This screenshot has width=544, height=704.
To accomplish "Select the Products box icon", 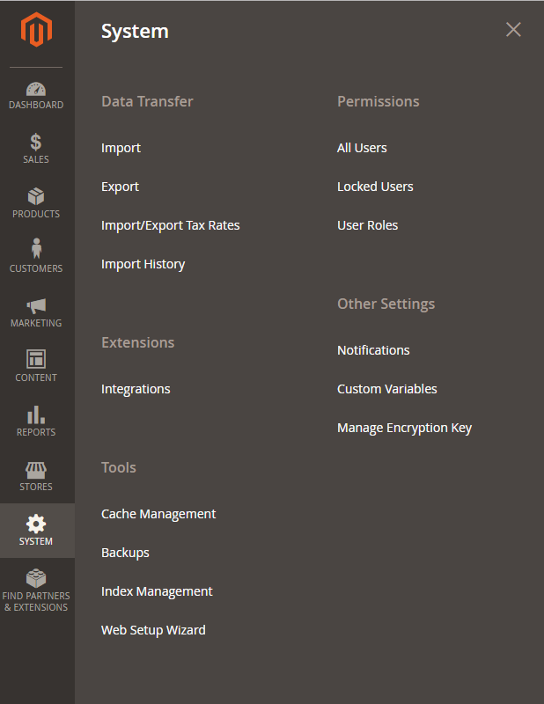I will tap(36, 196).
